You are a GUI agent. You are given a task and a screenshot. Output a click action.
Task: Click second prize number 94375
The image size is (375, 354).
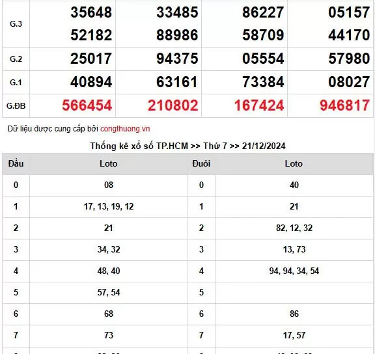[x=177, y=59]
